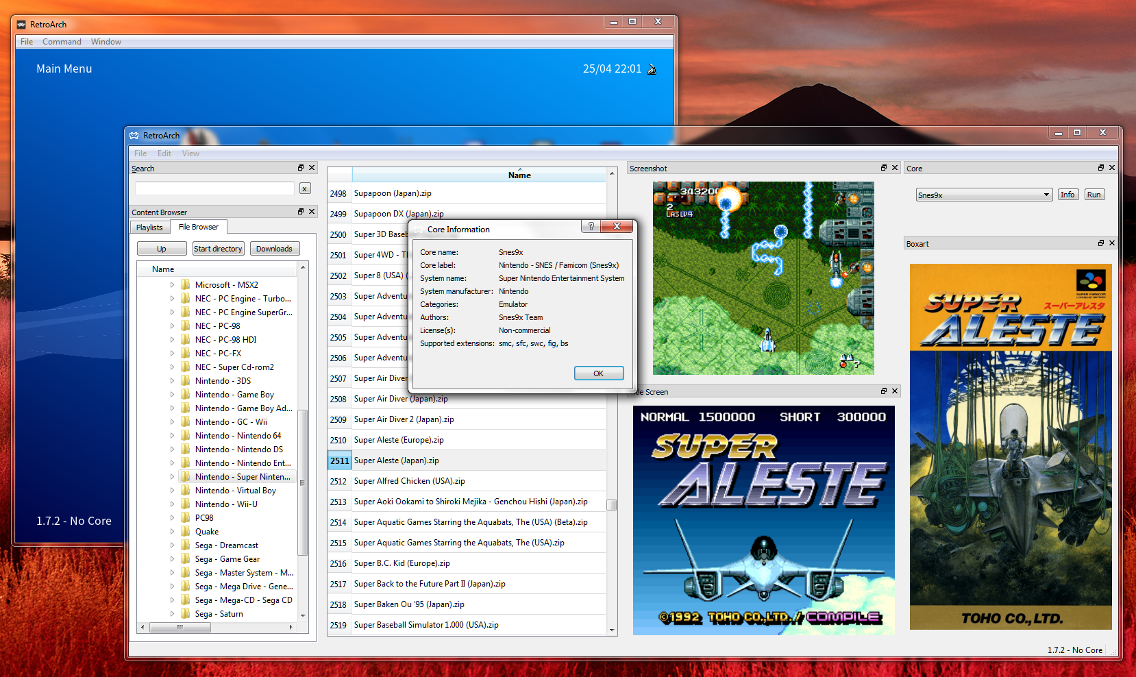Click the Downloads button
This screenshot has height=677, width=1136.
[274, 248]
